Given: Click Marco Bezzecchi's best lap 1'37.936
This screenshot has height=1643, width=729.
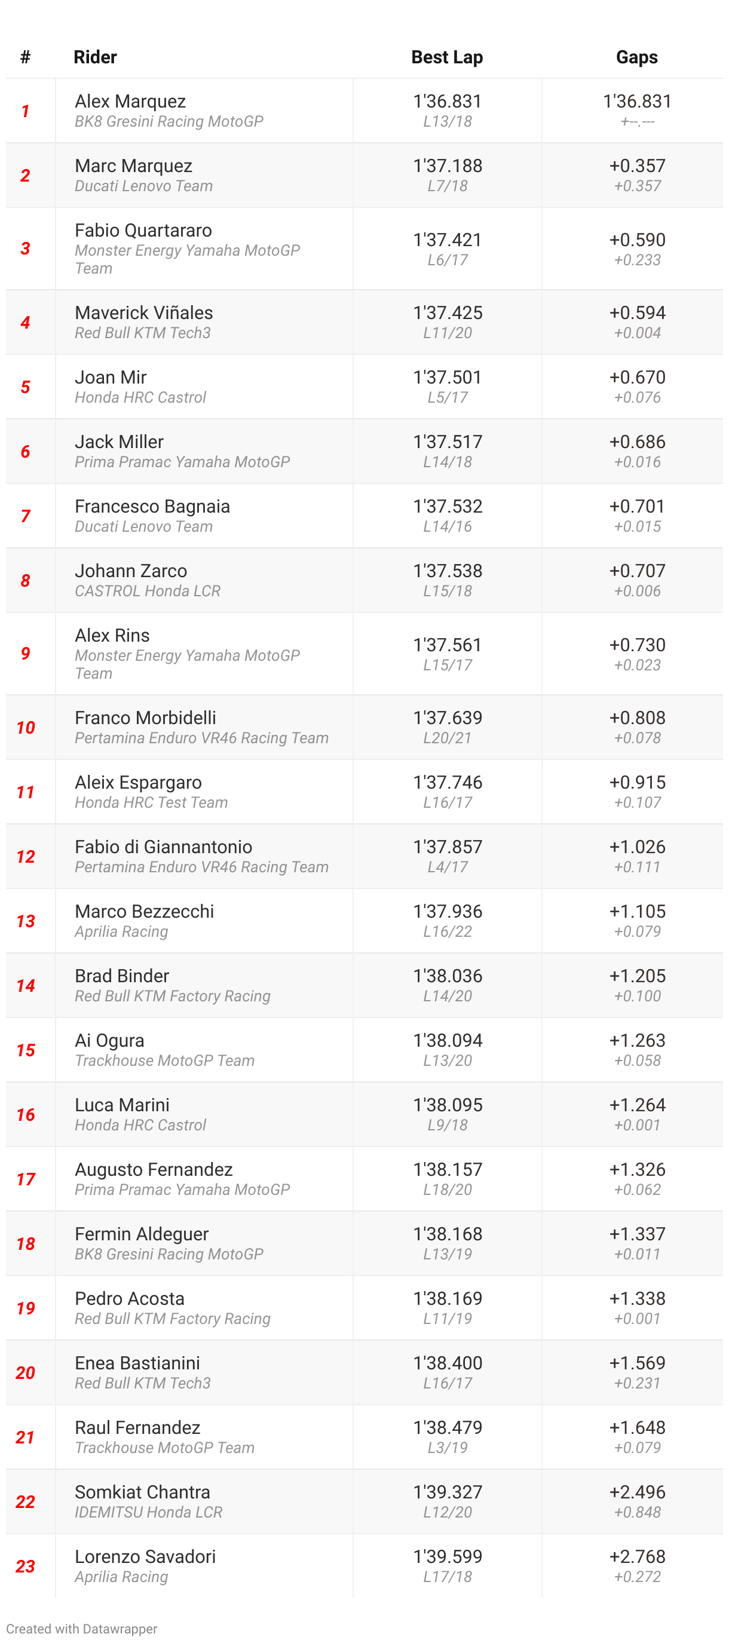Looking at the screenshot, I should coord(447,912).
